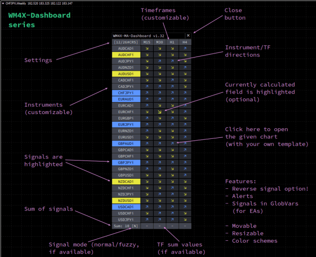Click the AUDCHF M30 direction arrow
Image resolution: width=316 pixels, height=257 pixels.
pos(160,55)
